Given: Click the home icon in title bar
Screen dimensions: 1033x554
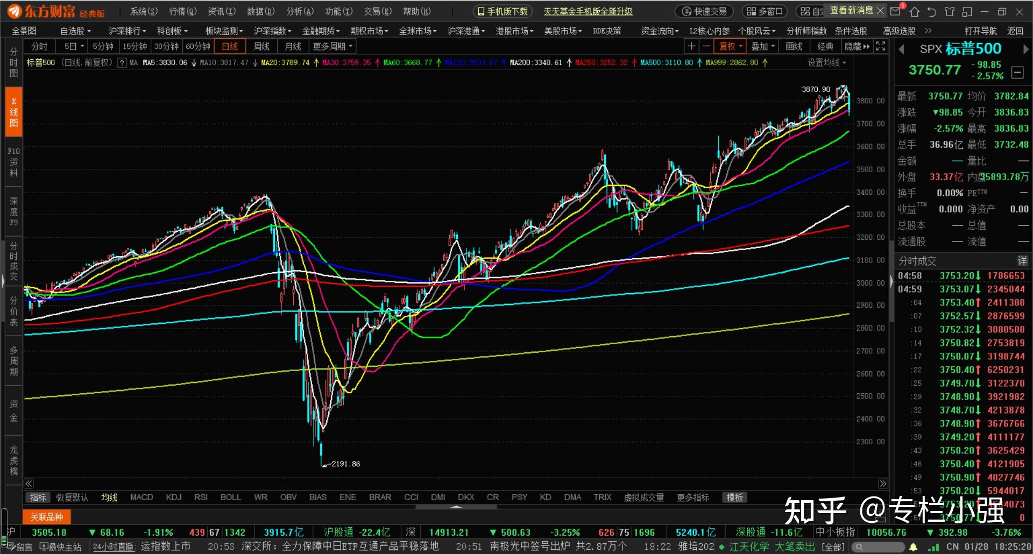Looking at the screenshot, I should pos(914,11).
